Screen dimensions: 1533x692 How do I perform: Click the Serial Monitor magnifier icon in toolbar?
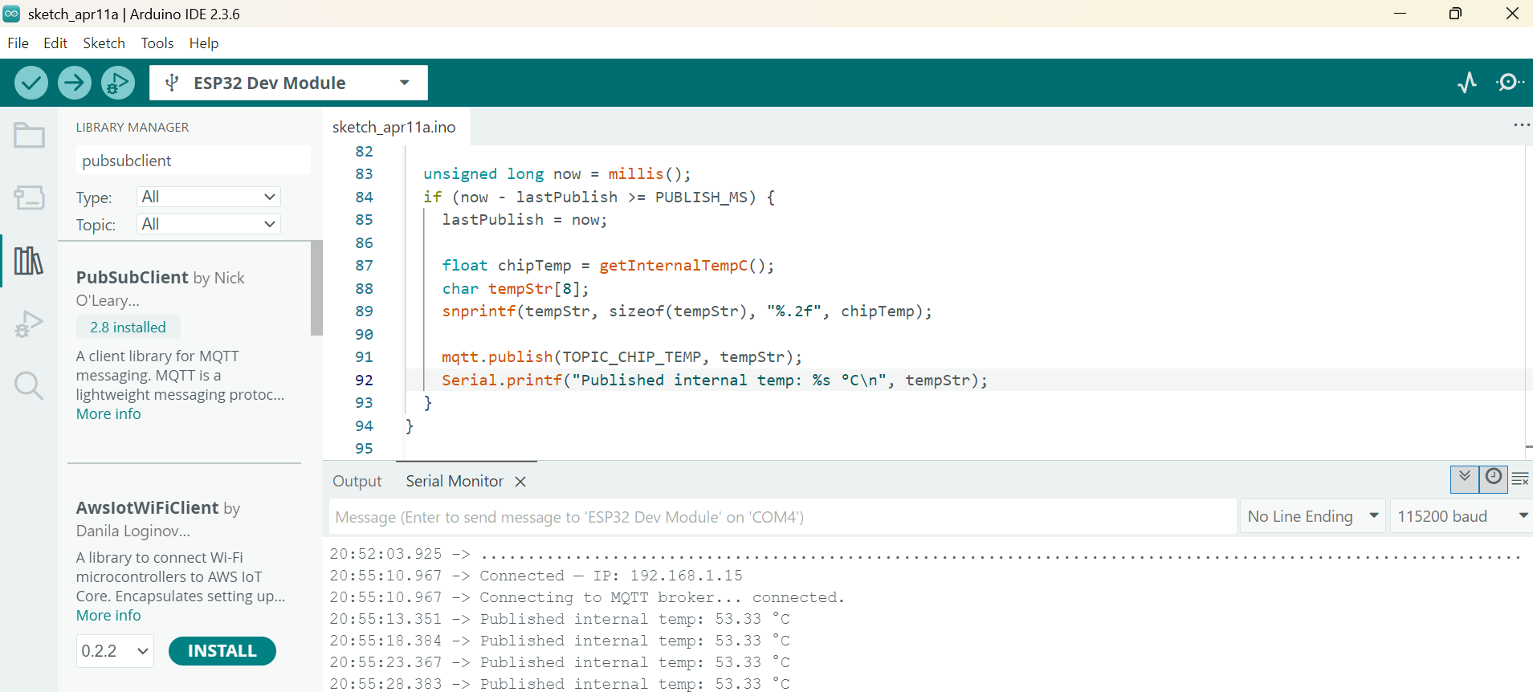coord(1510,83)
